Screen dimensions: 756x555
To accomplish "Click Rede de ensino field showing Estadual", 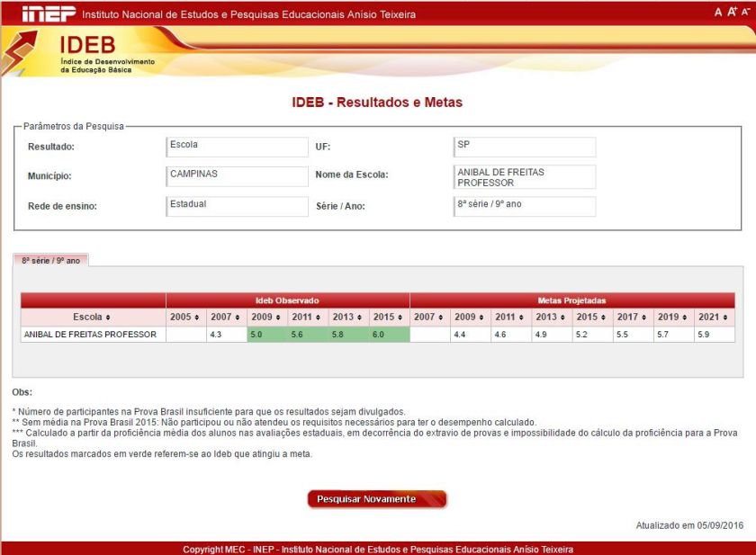I will (x=237, y=206).
